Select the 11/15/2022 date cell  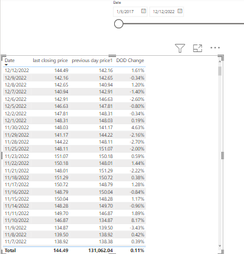(x=17, y=199)
